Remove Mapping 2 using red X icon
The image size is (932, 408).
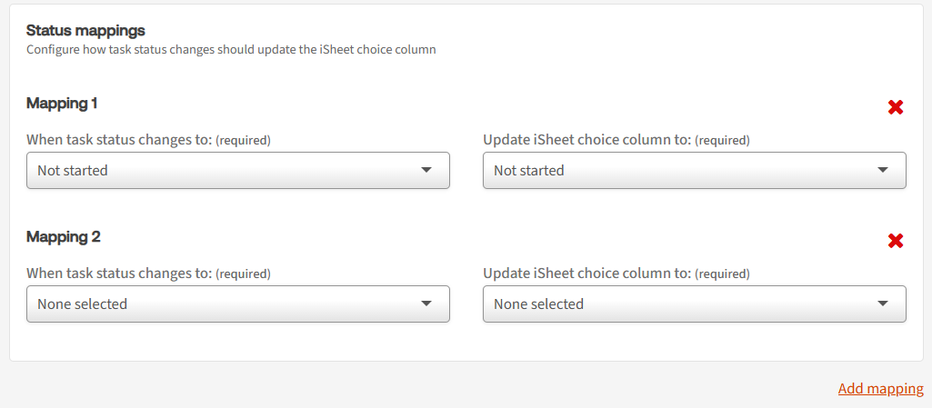click(x=896, y=241)
